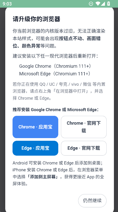Image resolution: width=118 pixels, height=212 pixels.
Task: Choose Chrome · 官网下载 option
Action: 84,127
